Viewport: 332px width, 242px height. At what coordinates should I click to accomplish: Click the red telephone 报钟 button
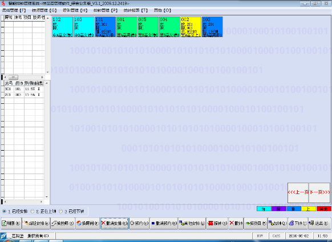217,223
